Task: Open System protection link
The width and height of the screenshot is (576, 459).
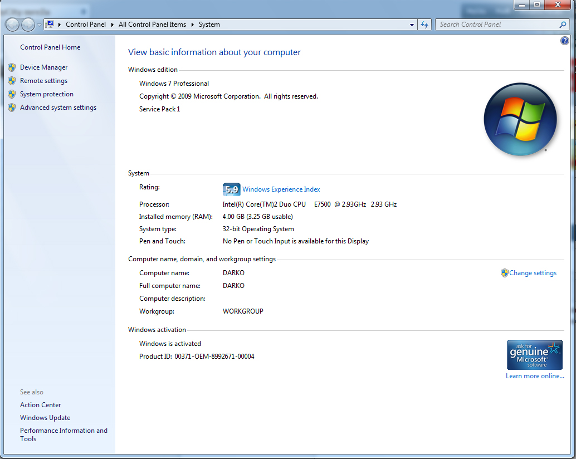Action: tap(47, 94)
